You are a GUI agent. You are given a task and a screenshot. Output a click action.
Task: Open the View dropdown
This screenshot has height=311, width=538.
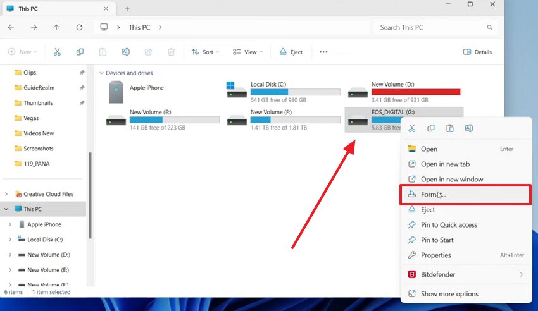pos(247,52)
